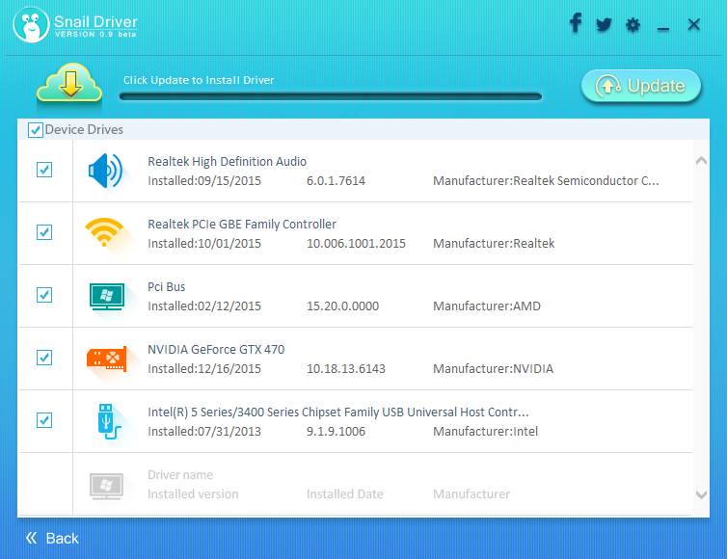
Task: Toggle the Realtek High Definition Audio checkbox
Action: click(x=44, y=170)
